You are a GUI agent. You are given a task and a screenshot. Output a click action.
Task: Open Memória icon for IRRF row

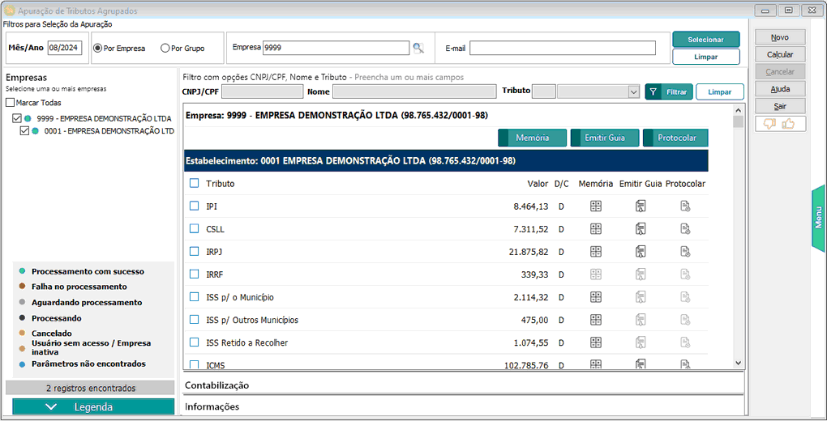click(x=595, y=274)
